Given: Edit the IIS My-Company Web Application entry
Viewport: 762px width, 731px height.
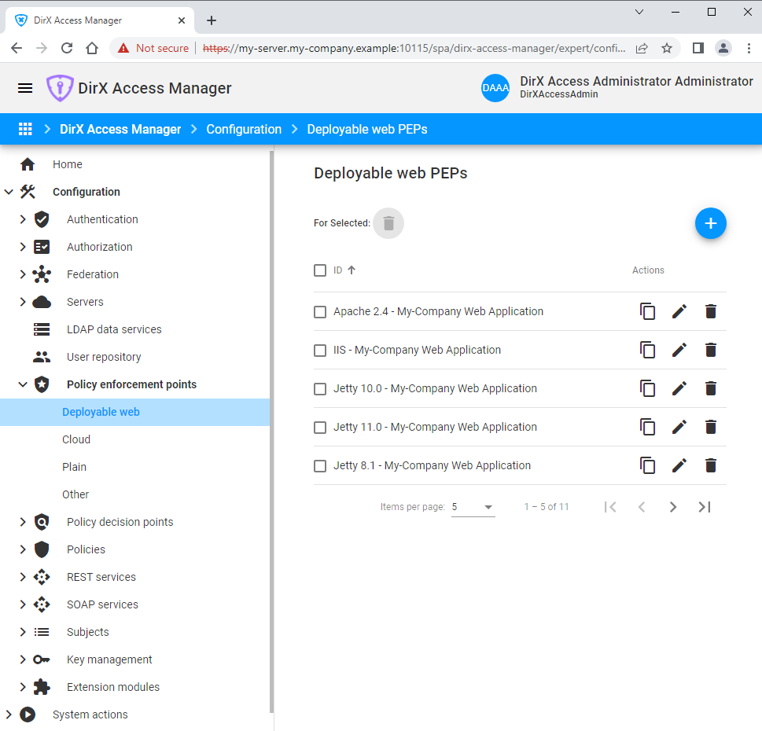Looking at the screenshot, I should (679, 350).
